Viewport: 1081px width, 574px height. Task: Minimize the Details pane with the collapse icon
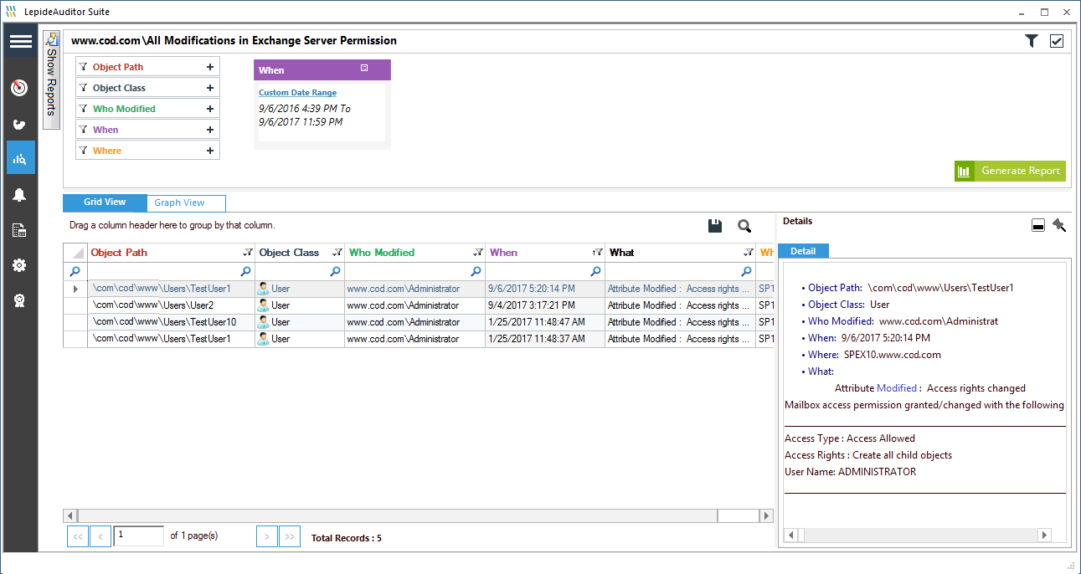click(x=1038, y=225)
